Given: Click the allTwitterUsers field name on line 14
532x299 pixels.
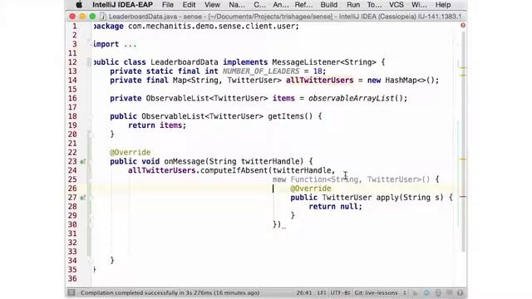Looking at the screenshot, I should coord(319,81).
